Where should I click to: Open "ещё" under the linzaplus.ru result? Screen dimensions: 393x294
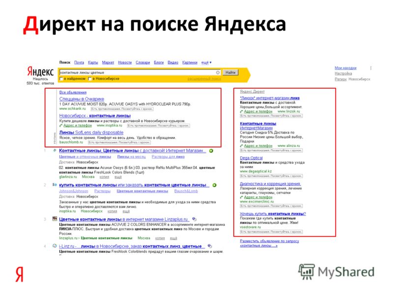(173, 238)
